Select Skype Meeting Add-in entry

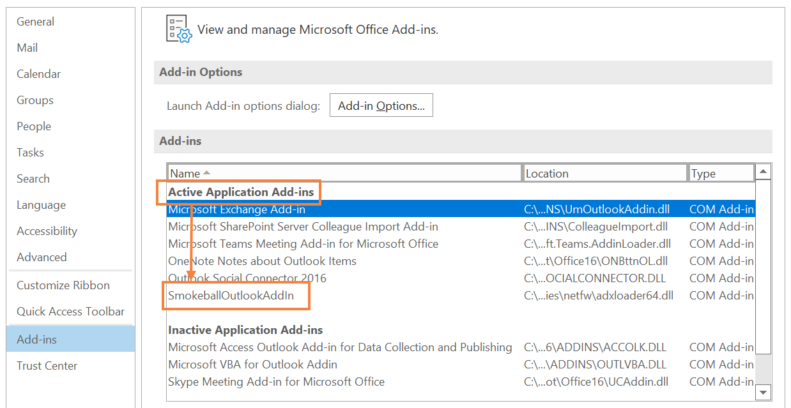point(276,382)
